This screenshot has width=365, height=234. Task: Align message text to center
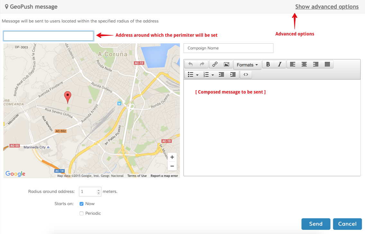pos(304,65)
